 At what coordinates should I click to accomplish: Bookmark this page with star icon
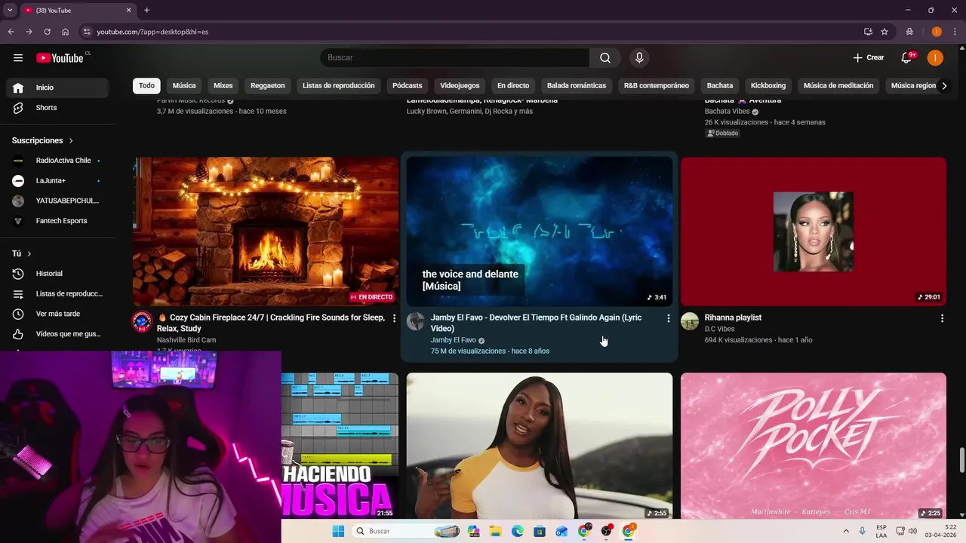click(884, 32)
